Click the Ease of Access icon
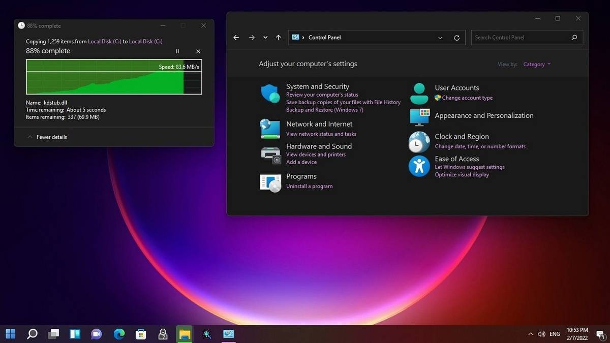Image resolution: width=610 pixels, height=343 pixels. click(419, 166)
